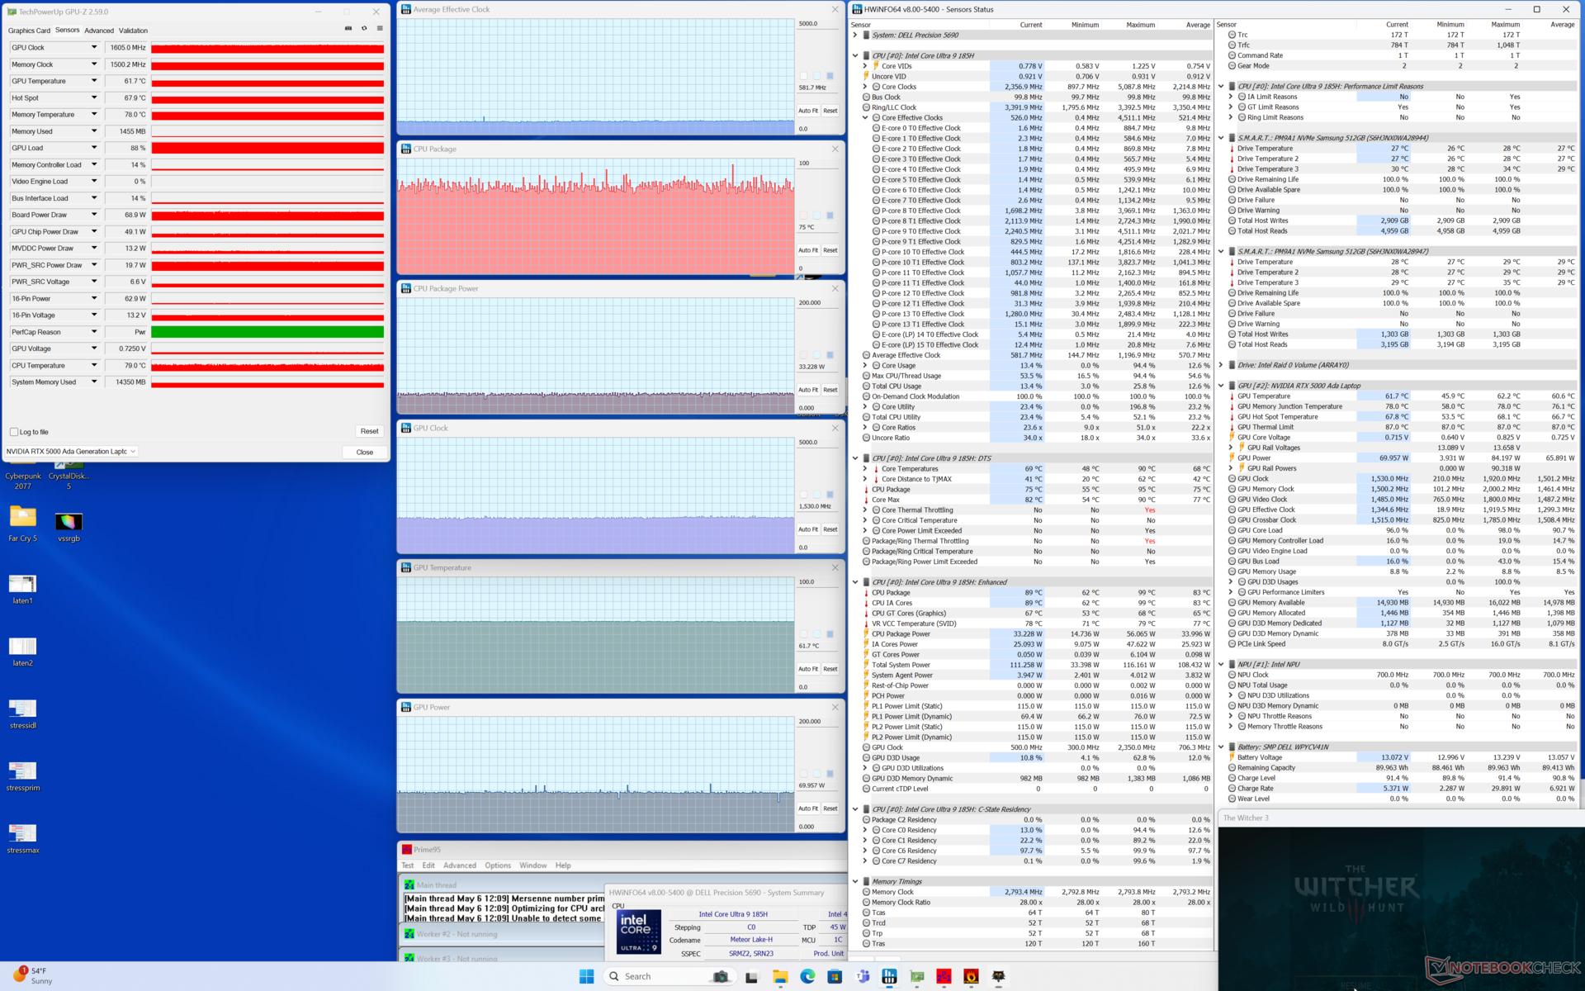Open the GPU Clock sensor dropdown arrow
The height and width of the screenshot is (991, 1585).
[94, 48]
